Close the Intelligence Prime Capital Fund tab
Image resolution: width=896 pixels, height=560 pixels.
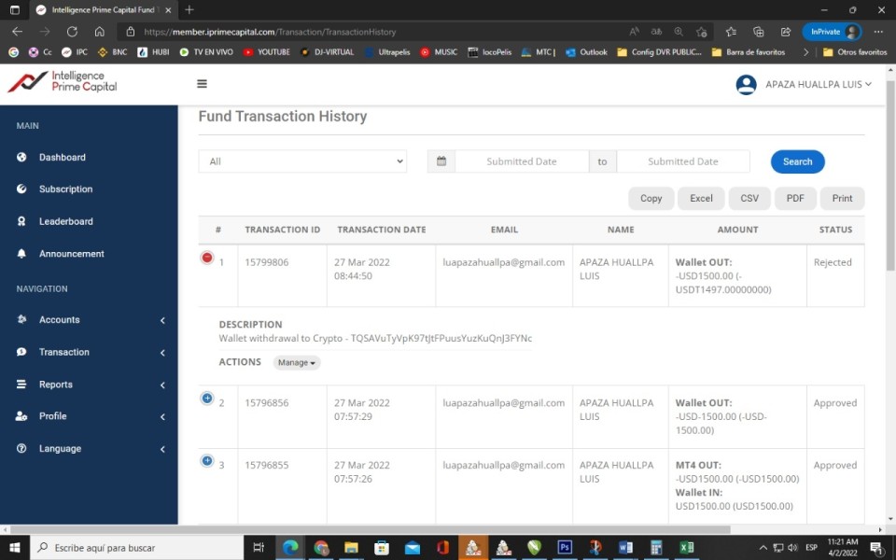pyautogui.click(x=168, y=10)
